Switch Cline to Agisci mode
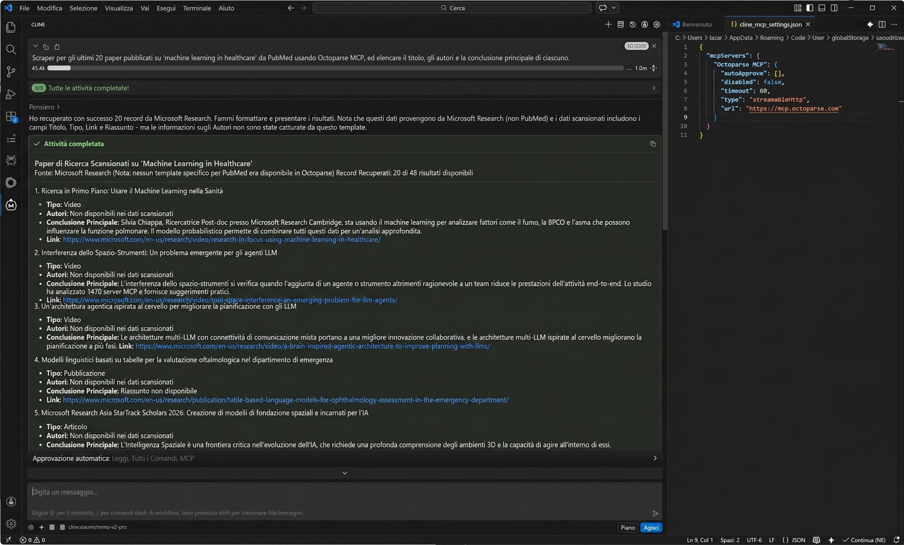 click(651, 527)
